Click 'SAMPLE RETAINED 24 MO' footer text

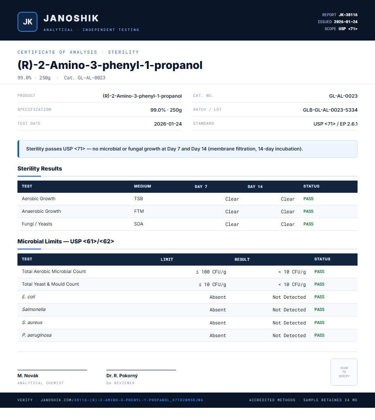point(330,400)
